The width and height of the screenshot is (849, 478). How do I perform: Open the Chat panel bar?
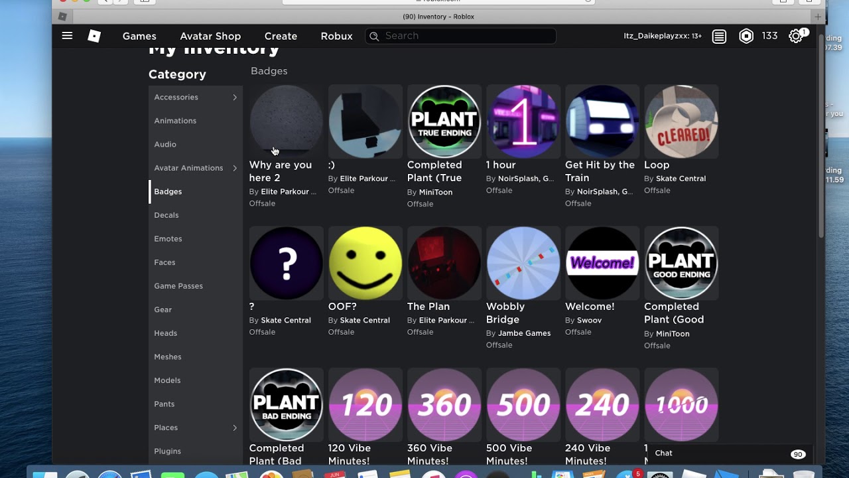pyautogui.click(x=730, y=453)
